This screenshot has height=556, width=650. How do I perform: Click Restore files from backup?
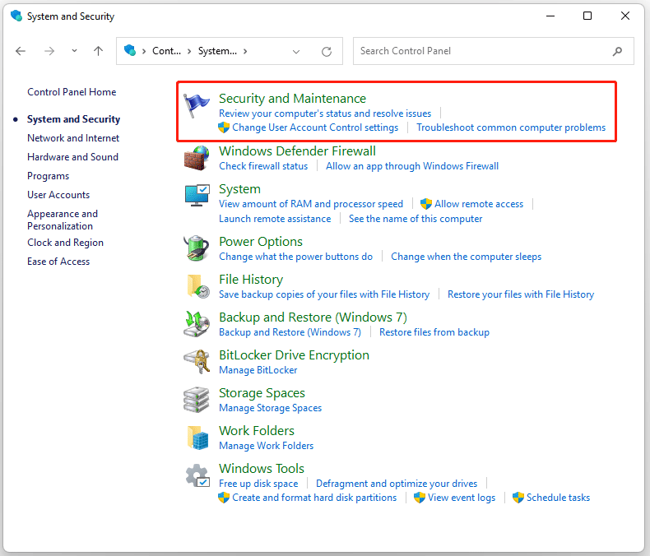pos(434,332)
